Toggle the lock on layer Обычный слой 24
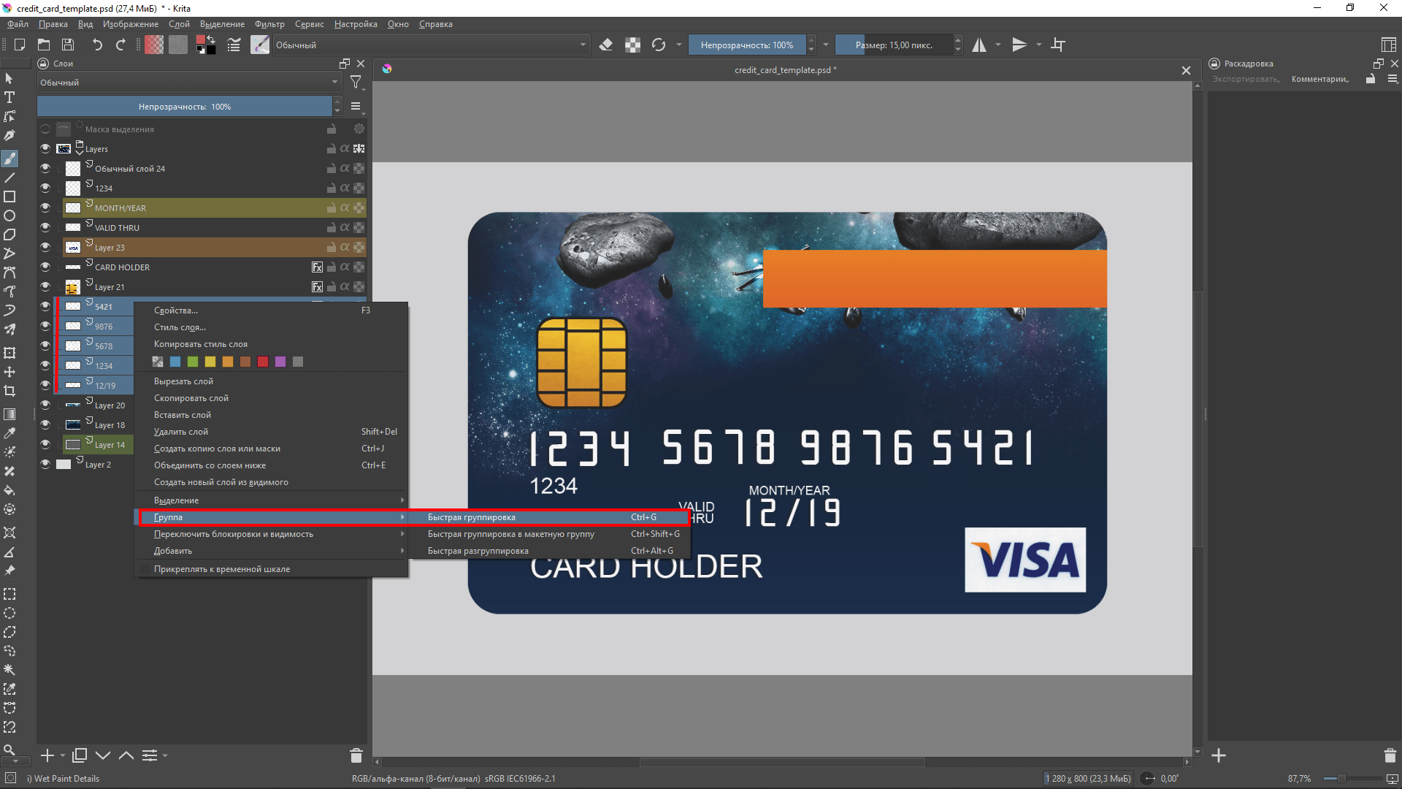 [x=332, y=168]
